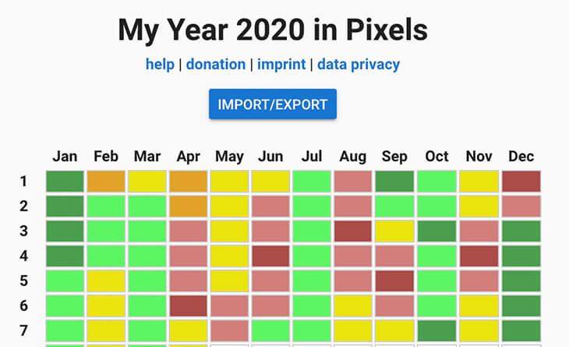The width and height of the screenshot is (569, 347).
Task: Select the September 5 dark red pixel
Action: (x=394, y=281)
